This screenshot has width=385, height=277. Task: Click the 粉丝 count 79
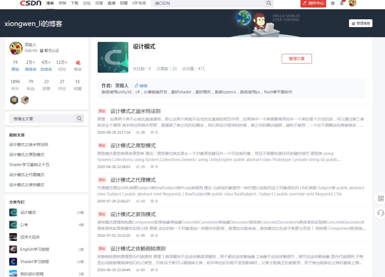(x=31, y=82)
